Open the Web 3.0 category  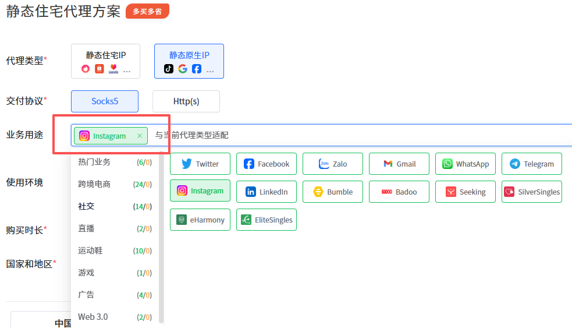tap(115, 317)
